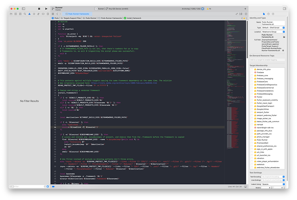Image resolution: width=297 pixels, height=200 pixels.
Task: Check Flutter target membership
Action: pos(252,97)
